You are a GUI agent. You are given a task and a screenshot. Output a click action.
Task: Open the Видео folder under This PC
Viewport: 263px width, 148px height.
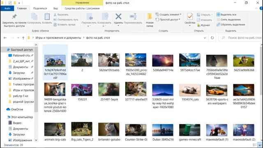tap(17, 123)
